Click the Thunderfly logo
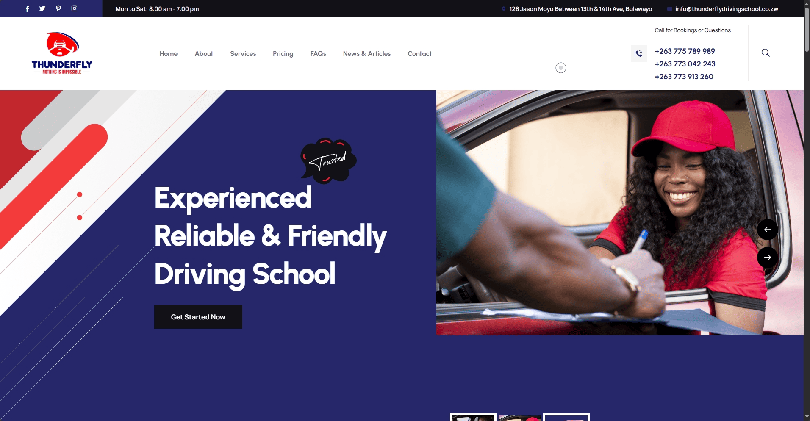Screen dimensions: 810x421 [x=62, y=53]
